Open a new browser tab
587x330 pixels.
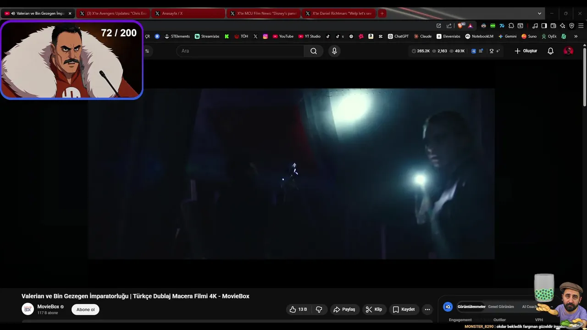(x=382, y=13)
